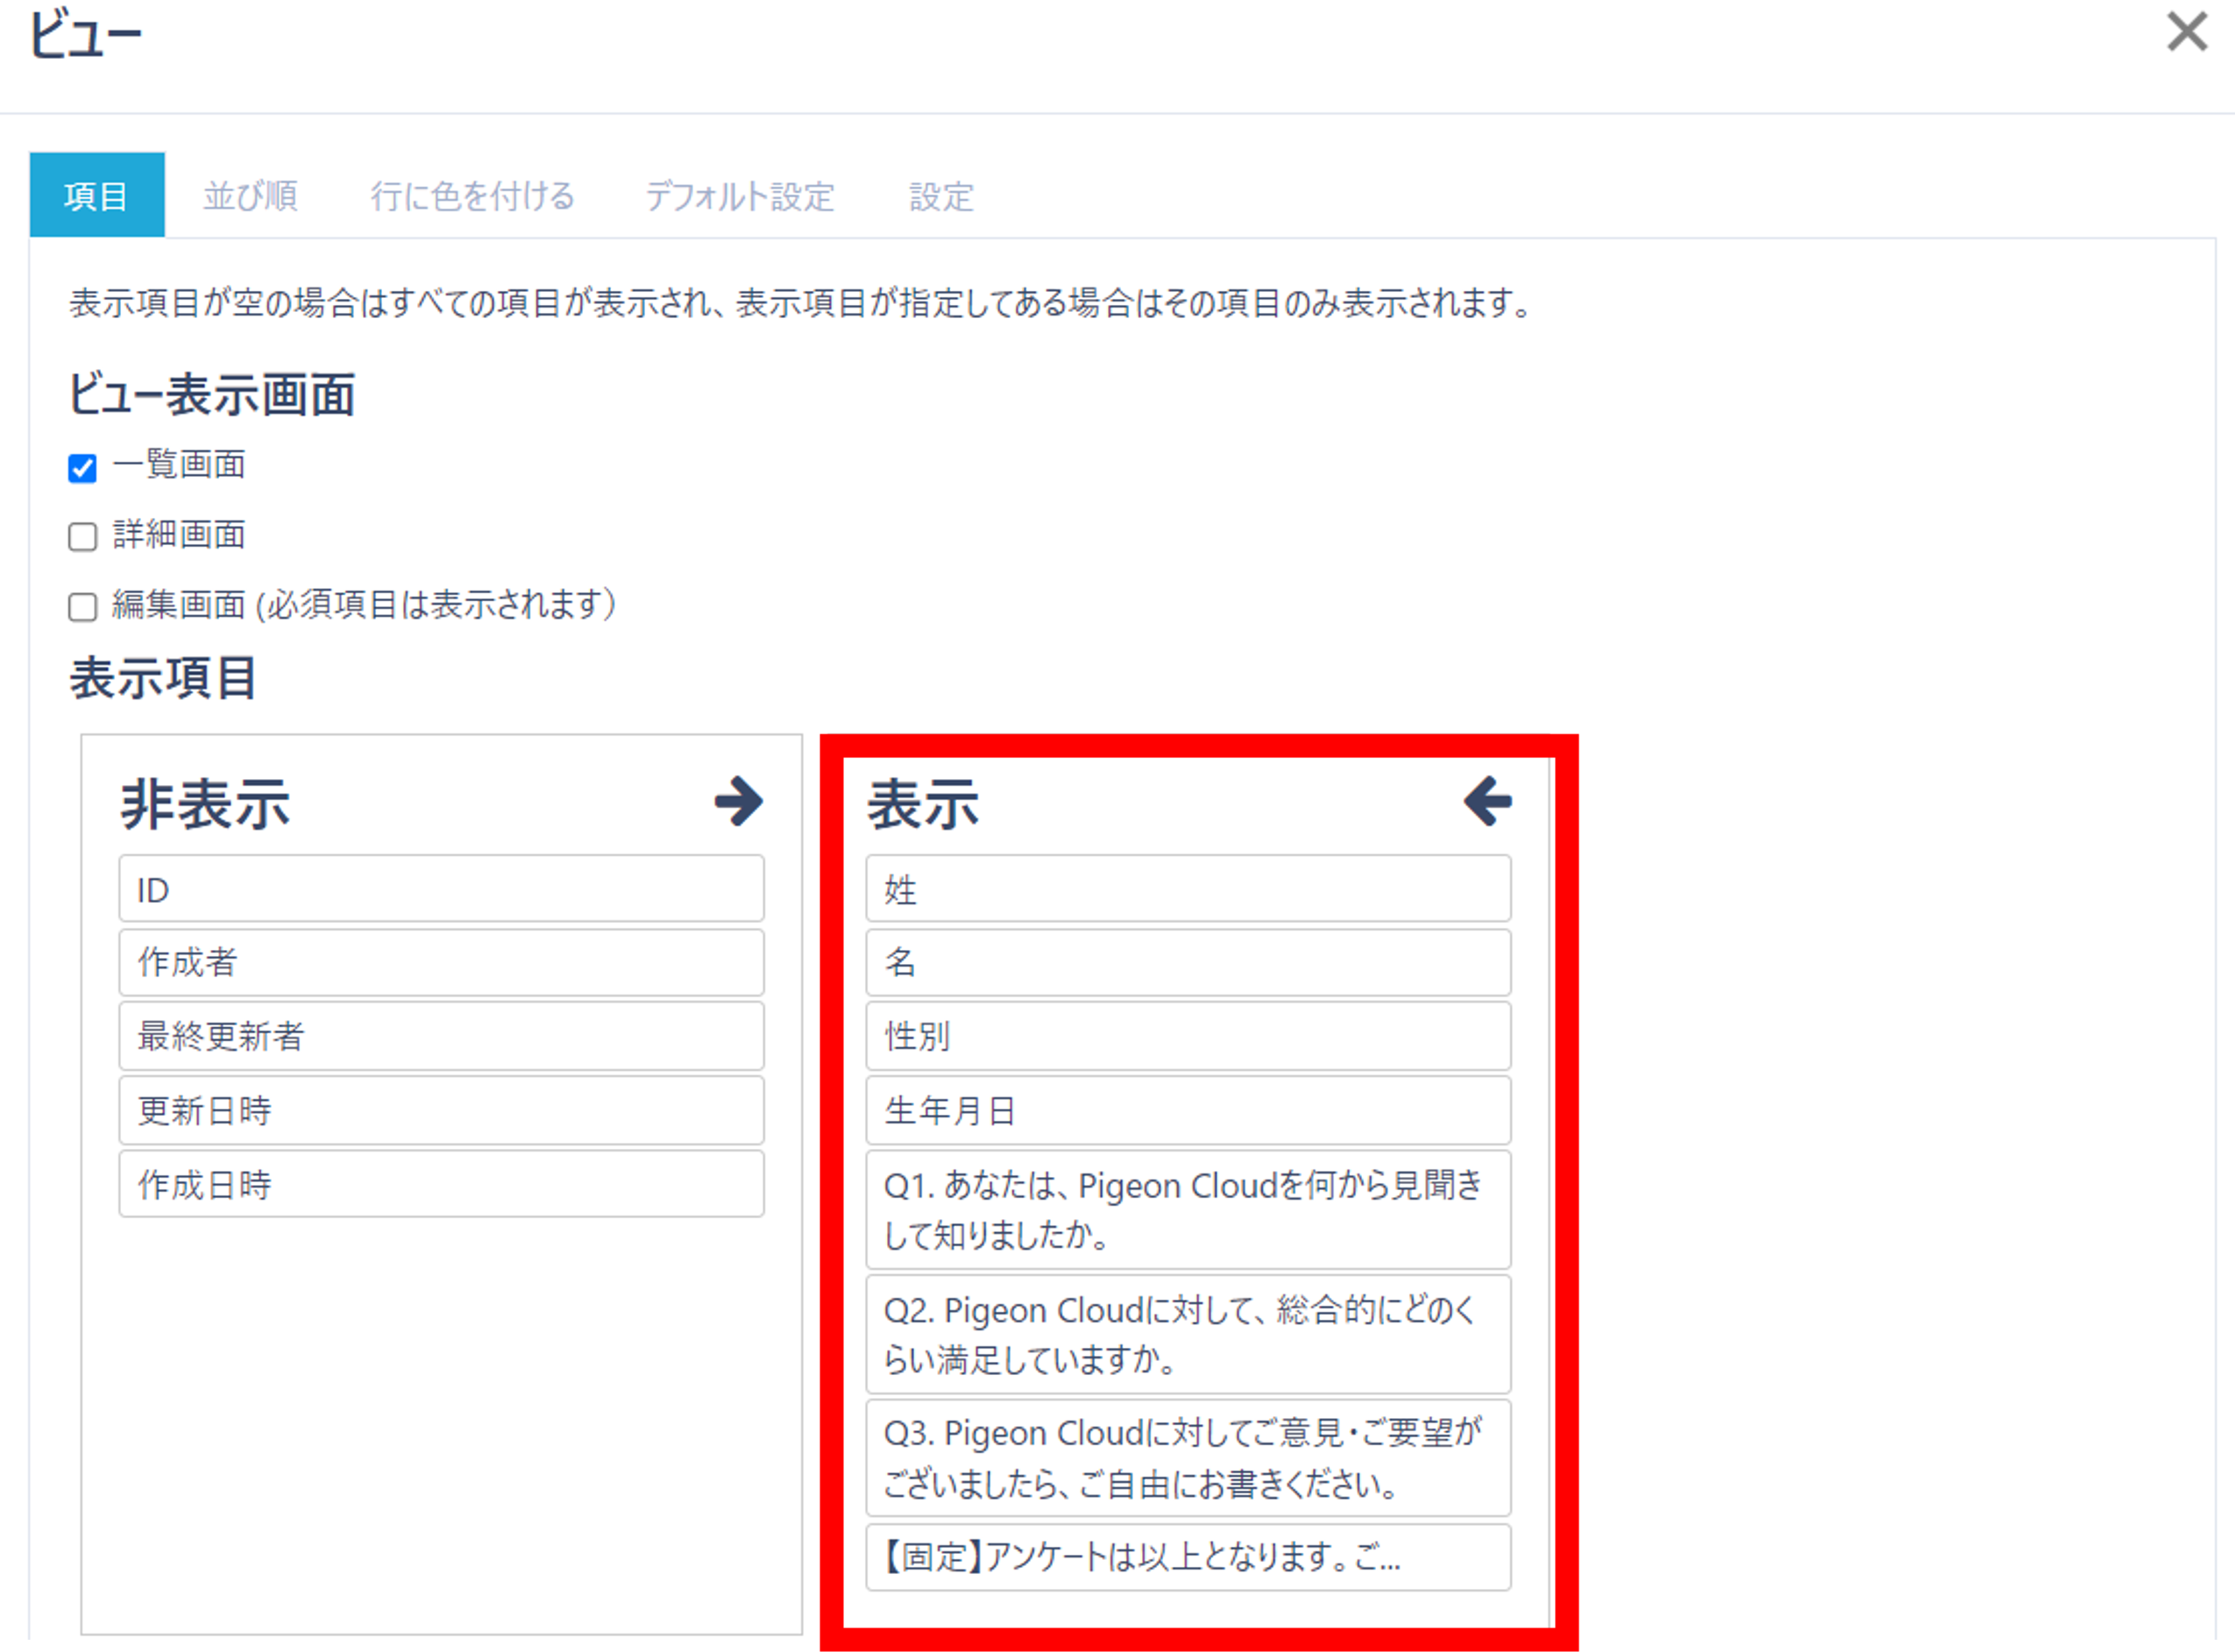
Task: Select the 作成日時 item
Action: point(441,1184)
